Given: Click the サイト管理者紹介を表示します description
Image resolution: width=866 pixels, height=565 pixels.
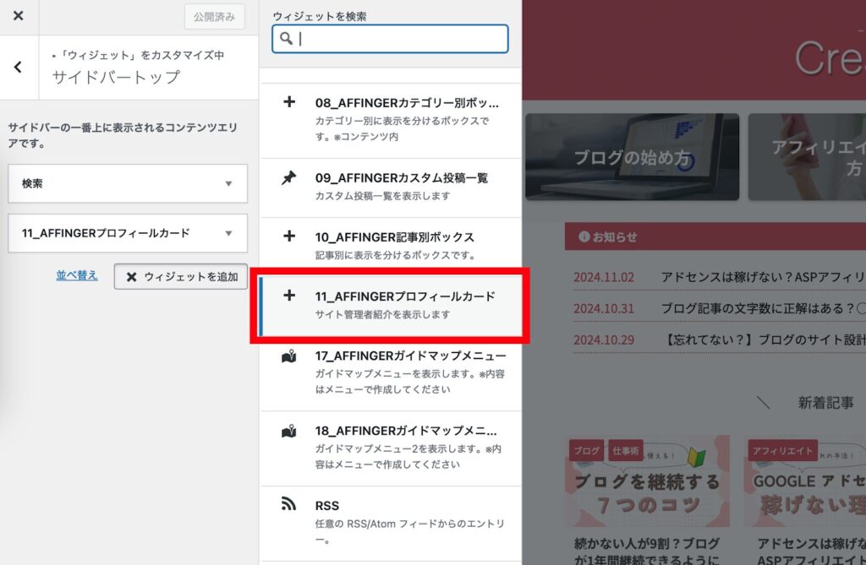Looking at the screenshot, I should click(x=383, y=314).
